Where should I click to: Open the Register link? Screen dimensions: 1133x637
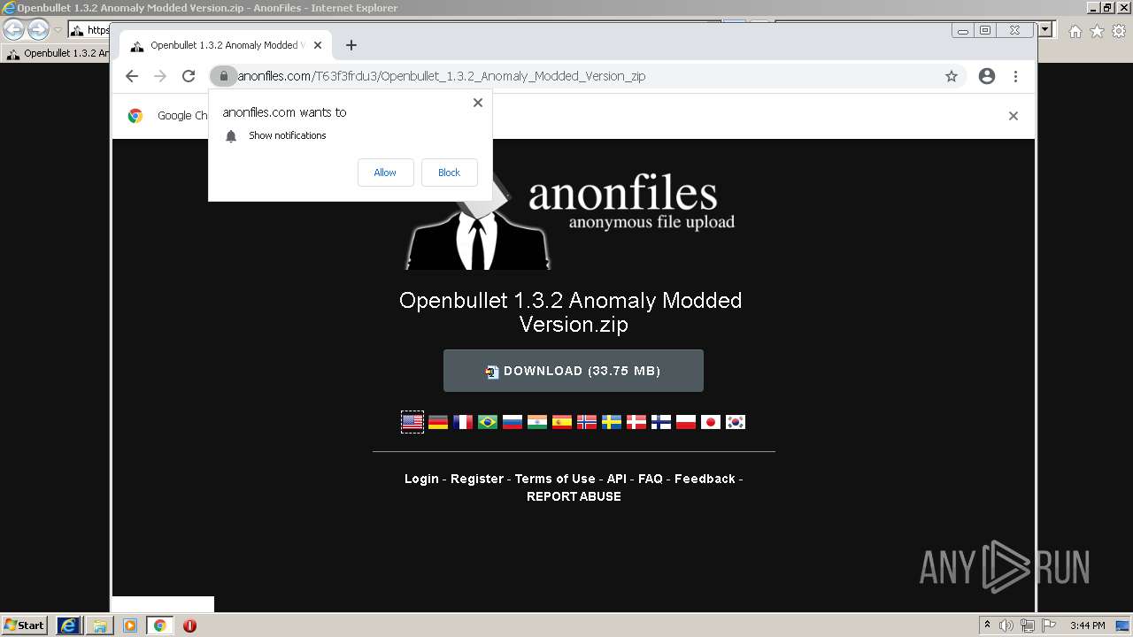point(477,479)
